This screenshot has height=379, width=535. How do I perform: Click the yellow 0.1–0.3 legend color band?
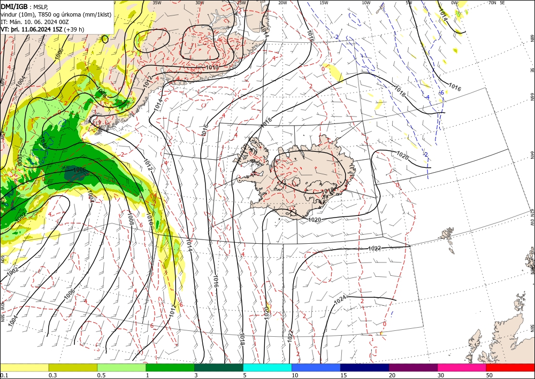[x=24, y=367]
